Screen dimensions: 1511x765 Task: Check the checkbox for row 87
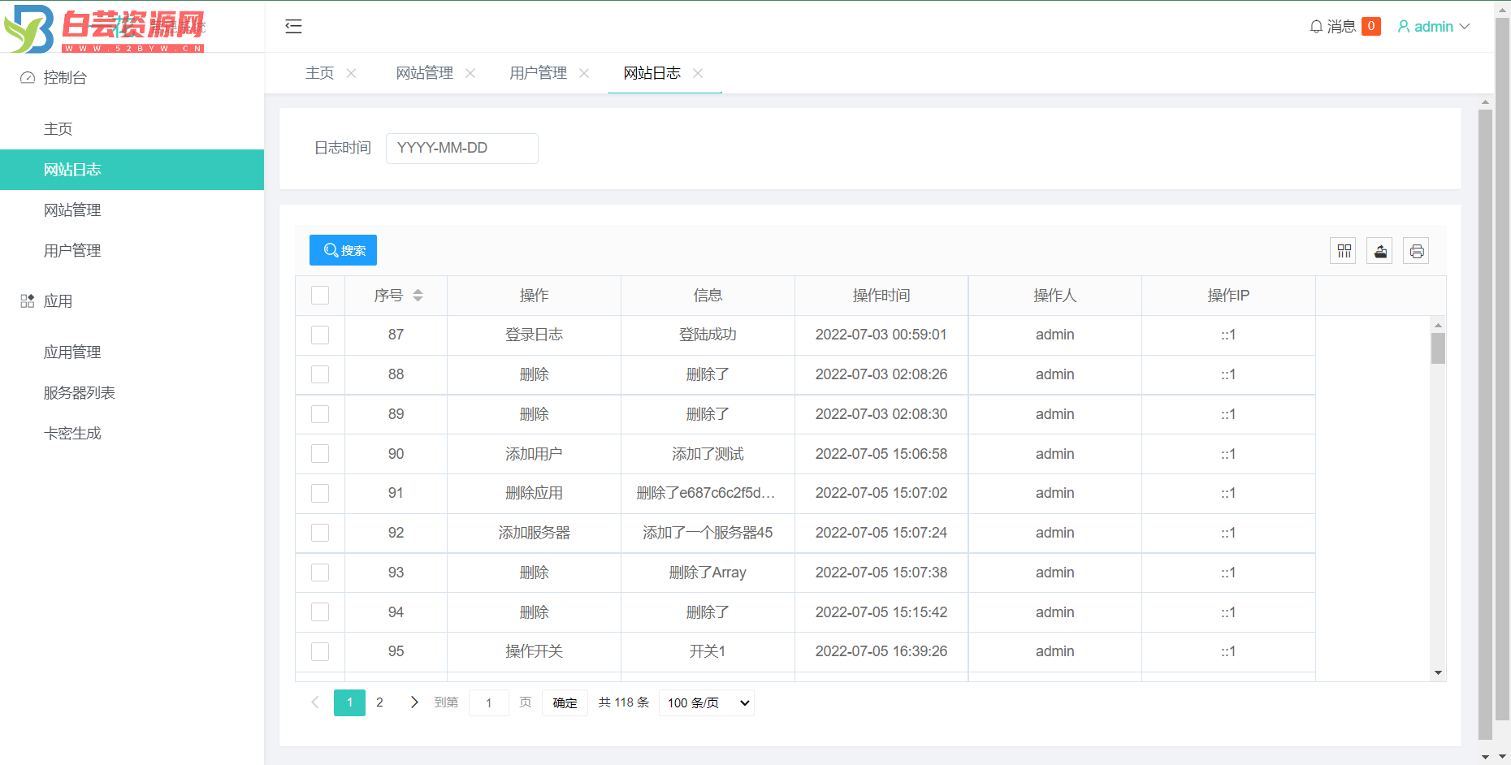(320, 335)
